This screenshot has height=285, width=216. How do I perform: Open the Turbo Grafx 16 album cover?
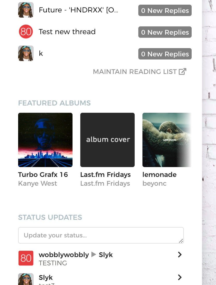pyautogui.click(x=45, y=140)
